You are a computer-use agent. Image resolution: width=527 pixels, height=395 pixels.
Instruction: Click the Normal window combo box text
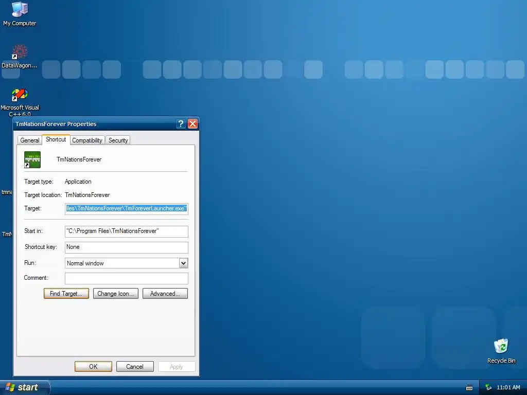pyautogui.click(x=85, y=263)
